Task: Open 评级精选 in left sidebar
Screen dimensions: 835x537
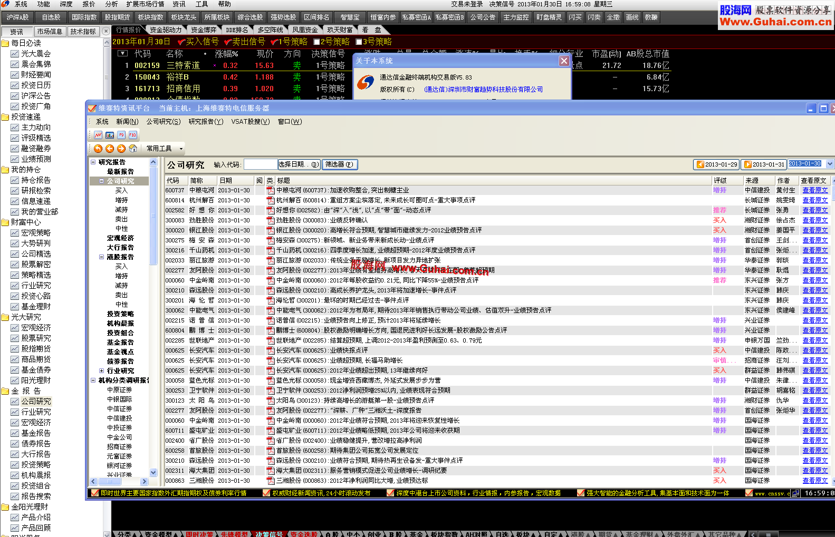Action: [36, 138]
